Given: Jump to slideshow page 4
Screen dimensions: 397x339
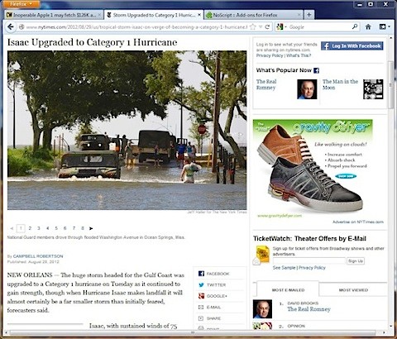Looking at the screenshot, I should [47, 228].
